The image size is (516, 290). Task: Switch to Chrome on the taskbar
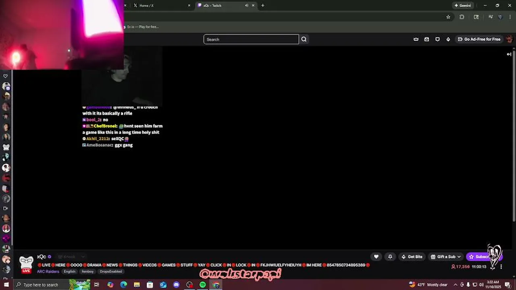tap(216, 285)
